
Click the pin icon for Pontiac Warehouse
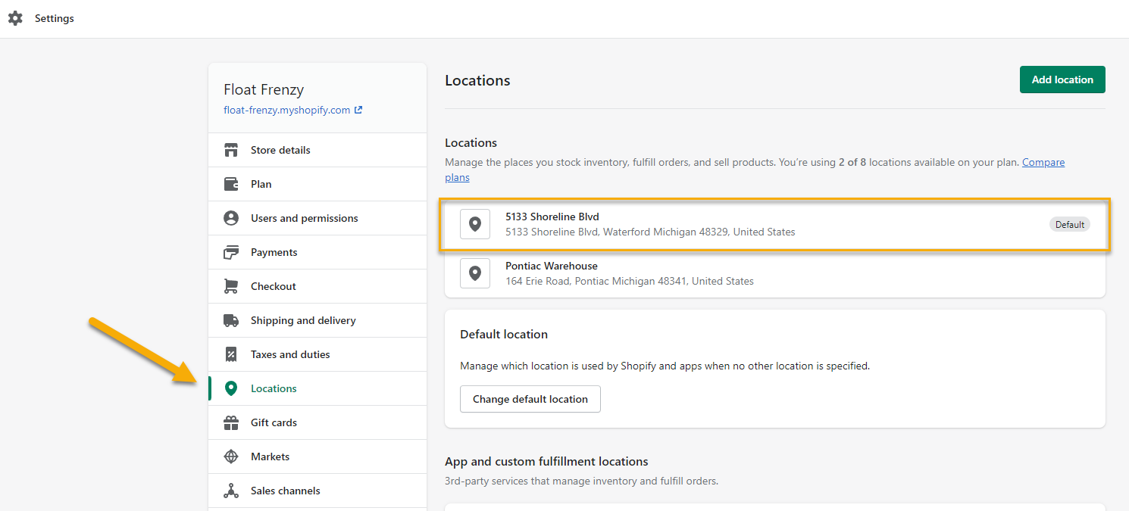pyautogui.click(x=475, y=273)
